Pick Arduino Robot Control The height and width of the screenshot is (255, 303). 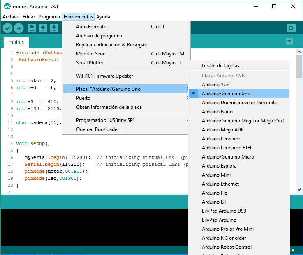[239, 247]
